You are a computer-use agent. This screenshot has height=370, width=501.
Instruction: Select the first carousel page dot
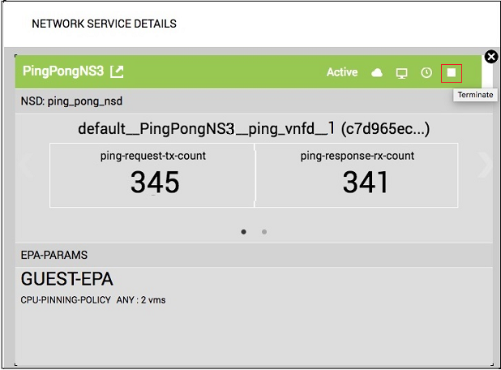pyautogui.click(x=243, y=231)
